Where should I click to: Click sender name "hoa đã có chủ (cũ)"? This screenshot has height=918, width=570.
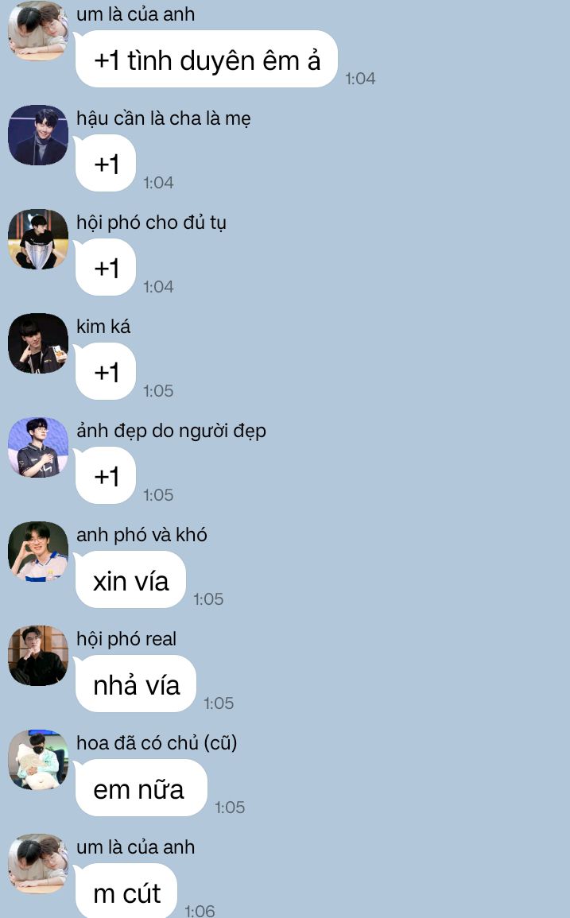pos(157,743)
